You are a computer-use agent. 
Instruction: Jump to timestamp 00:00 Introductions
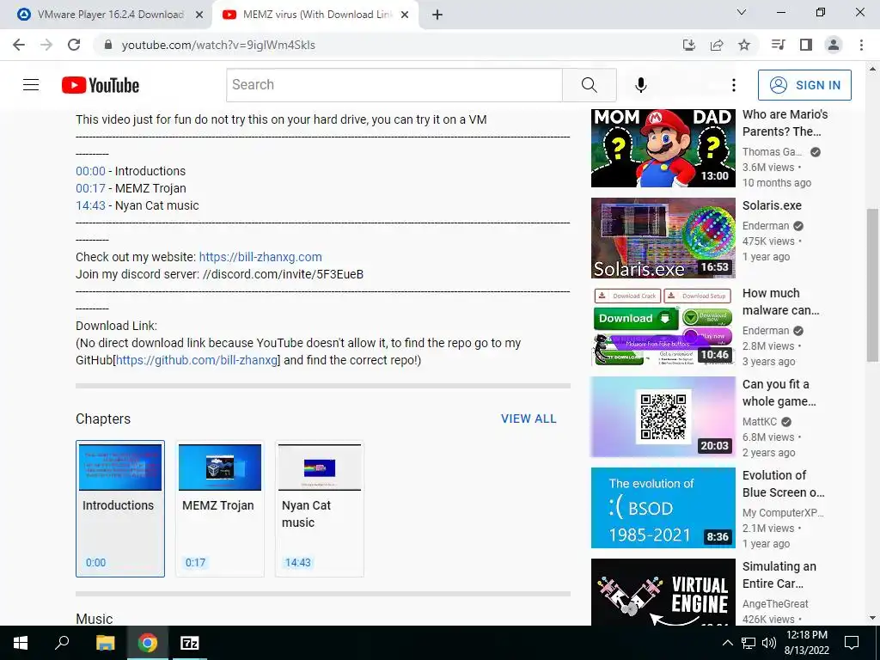click(90, 171)
